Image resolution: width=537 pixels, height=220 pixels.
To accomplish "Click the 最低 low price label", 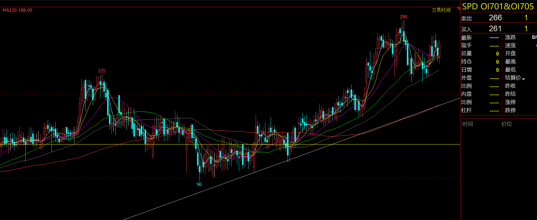I will click(510, 70).
